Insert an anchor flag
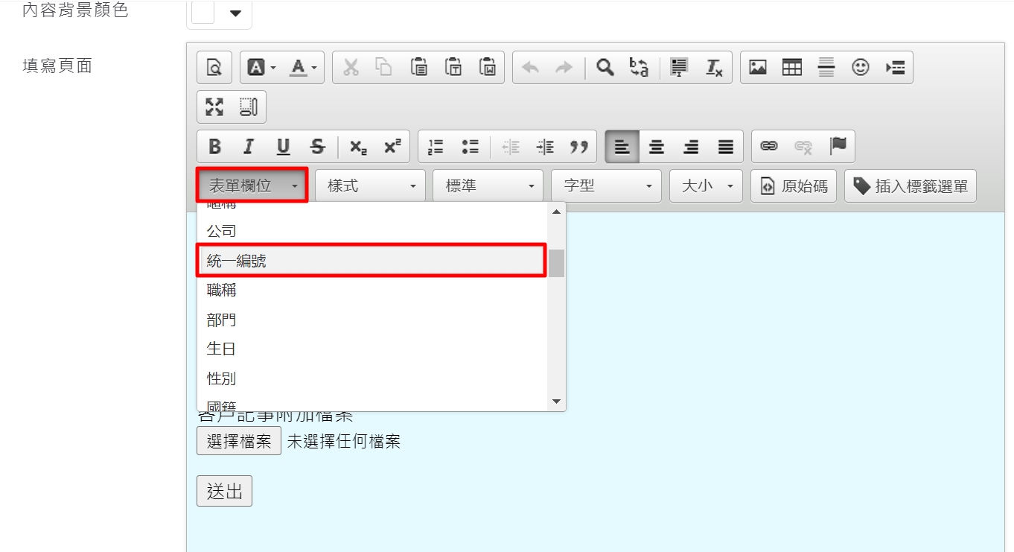This screenshot has height=552, width=1014. pos(838,147)
